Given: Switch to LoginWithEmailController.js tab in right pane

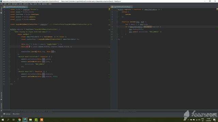Looking at the screenshot, I should coord(122,7).
